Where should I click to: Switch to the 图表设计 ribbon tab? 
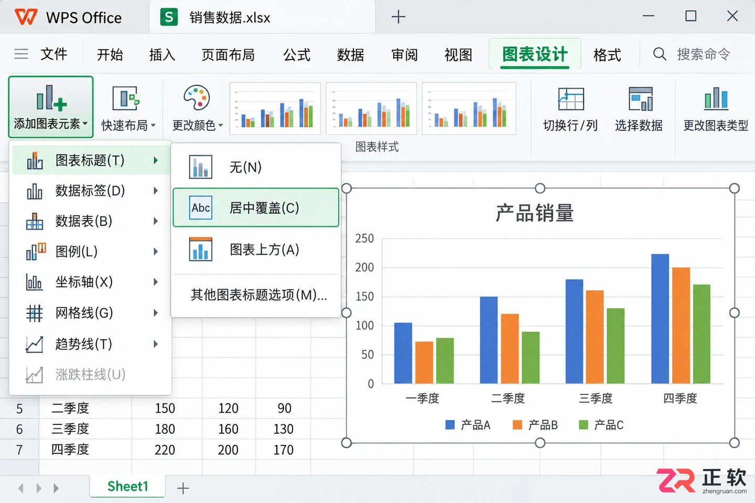click(x=535, y=54)
